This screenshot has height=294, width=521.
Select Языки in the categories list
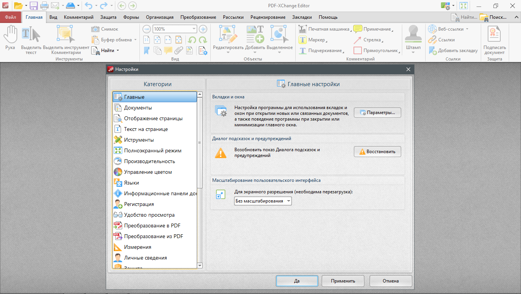pos(131,183)
